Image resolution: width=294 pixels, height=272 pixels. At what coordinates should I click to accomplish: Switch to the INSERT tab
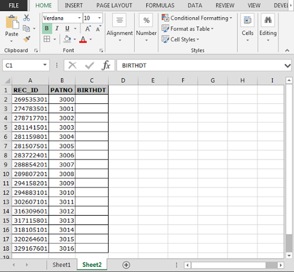(x=73, y=5)
